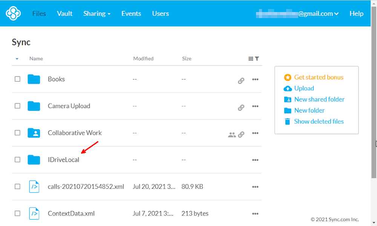Open the IDriveLocal folder icon

click(x=34, y=160)
